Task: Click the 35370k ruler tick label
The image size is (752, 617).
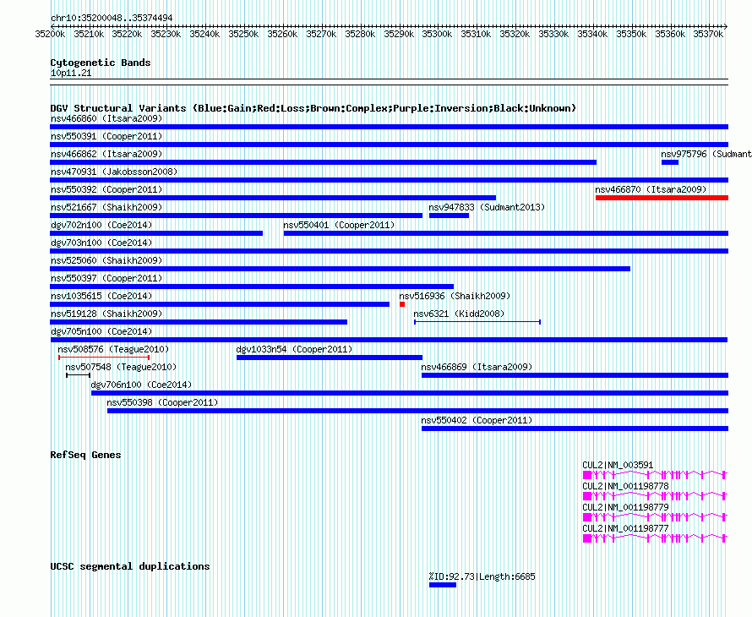Action: click(x=708, y=34)
